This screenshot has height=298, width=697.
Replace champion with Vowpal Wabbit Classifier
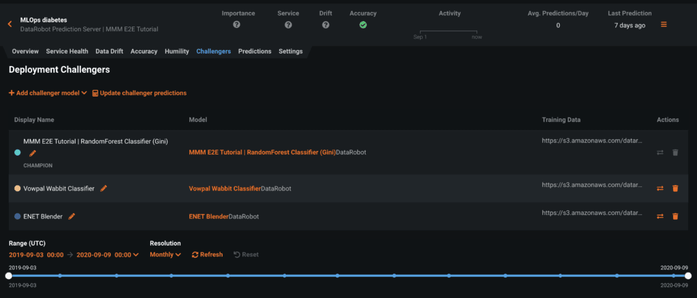(660, 188)
